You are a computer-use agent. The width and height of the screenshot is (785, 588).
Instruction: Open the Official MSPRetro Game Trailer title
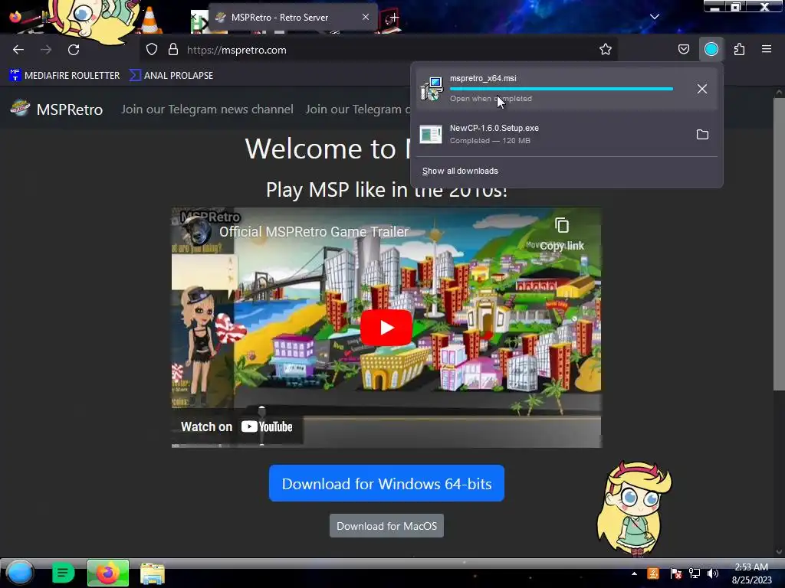(314, 231)
